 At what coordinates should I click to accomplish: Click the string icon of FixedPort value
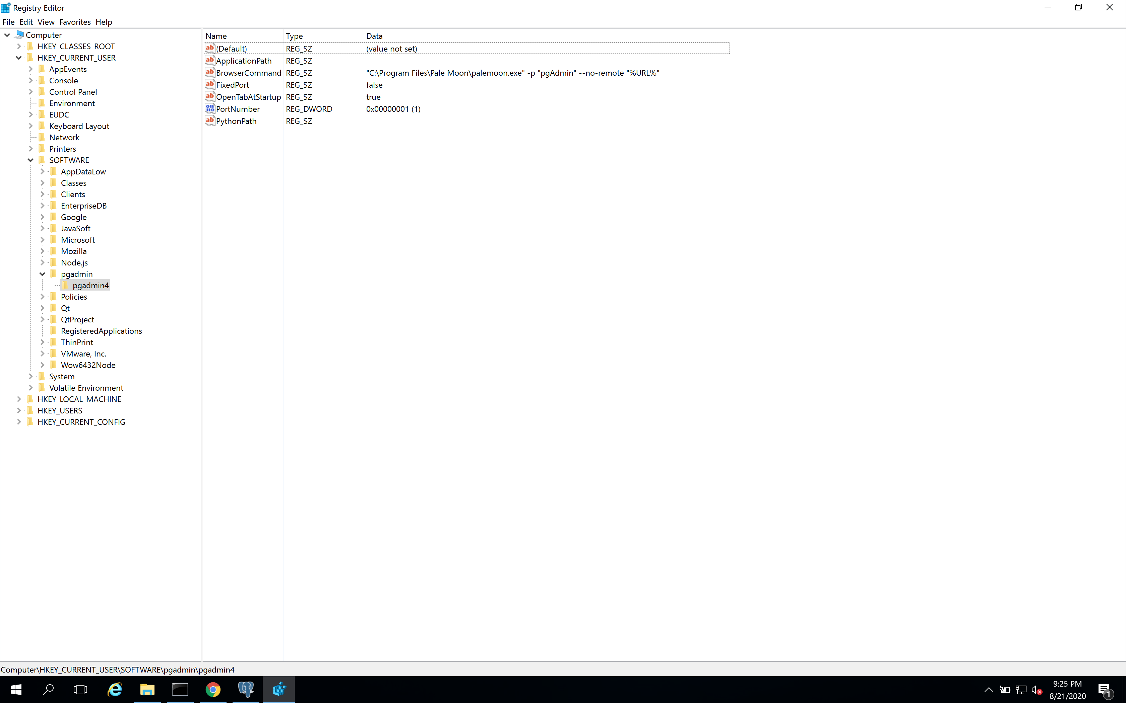point(210,85)
